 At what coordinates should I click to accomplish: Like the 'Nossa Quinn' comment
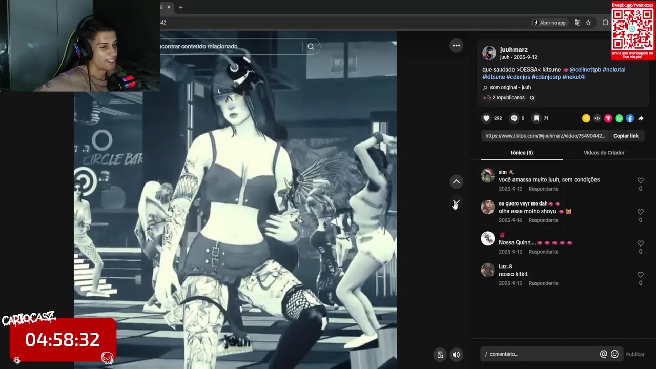tap(640, 243)
